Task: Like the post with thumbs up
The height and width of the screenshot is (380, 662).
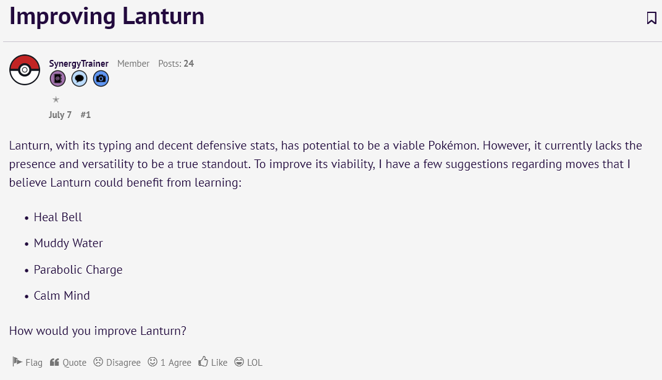Action: tap(213, 363)
